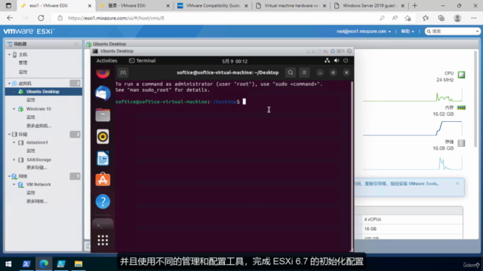Open console actions gear icon
The height and width of the screenshot is (271, 483).
click(332, 51)
